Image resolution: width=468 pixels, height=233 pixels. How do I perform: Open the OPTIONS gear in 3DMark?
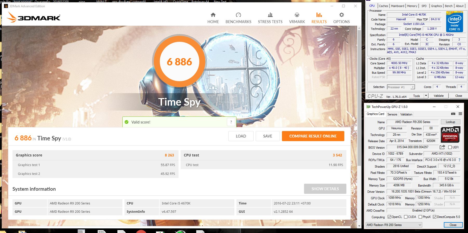pos(341,18)
